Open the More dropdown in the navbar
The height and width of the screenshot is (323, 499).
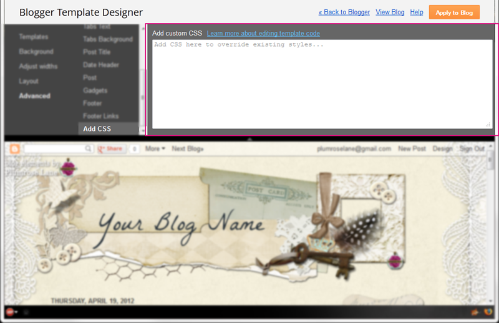155,148
